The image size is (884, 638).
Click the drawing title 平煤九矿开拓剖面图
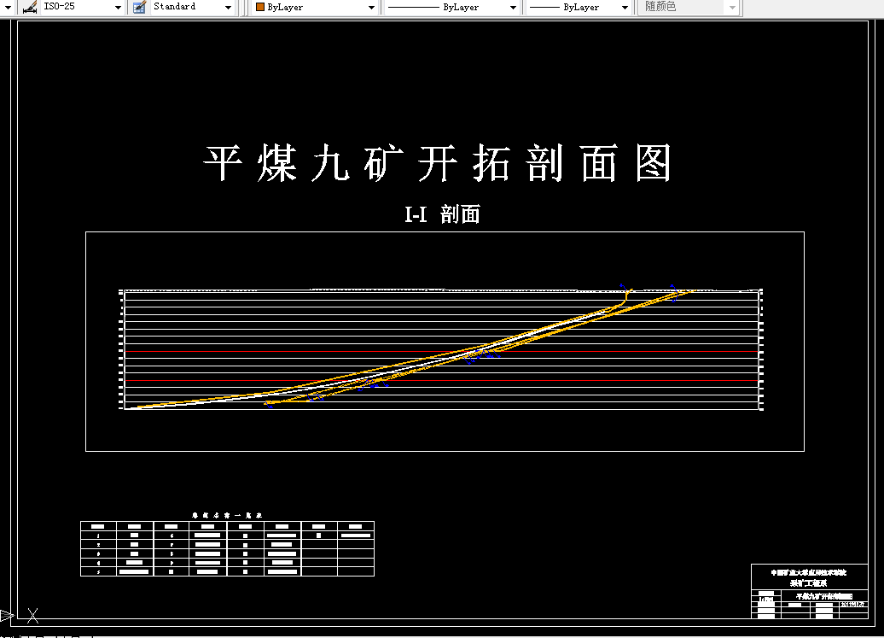coord(438,163)
